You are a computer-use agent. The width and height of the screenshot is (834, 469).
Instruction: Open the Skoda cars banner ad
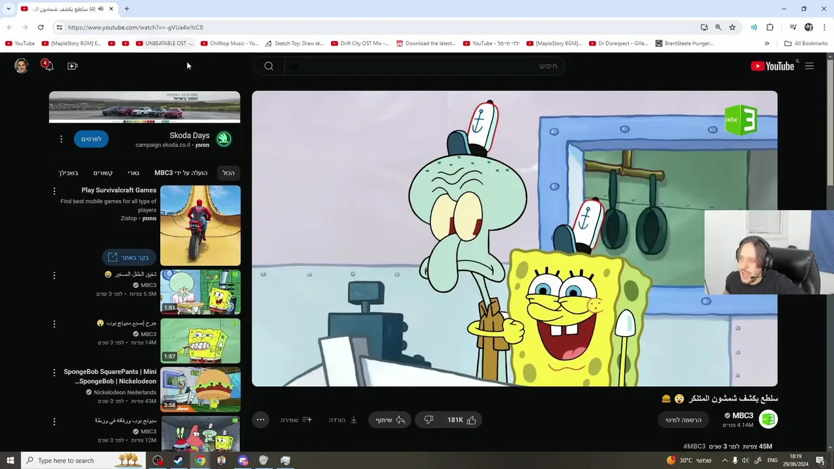pos(145,107)
